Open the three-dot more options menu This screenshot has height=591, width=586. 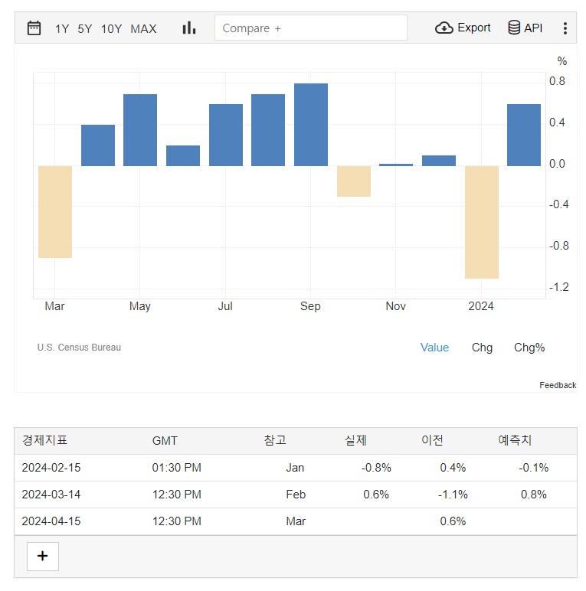click(x=565, y=28)
